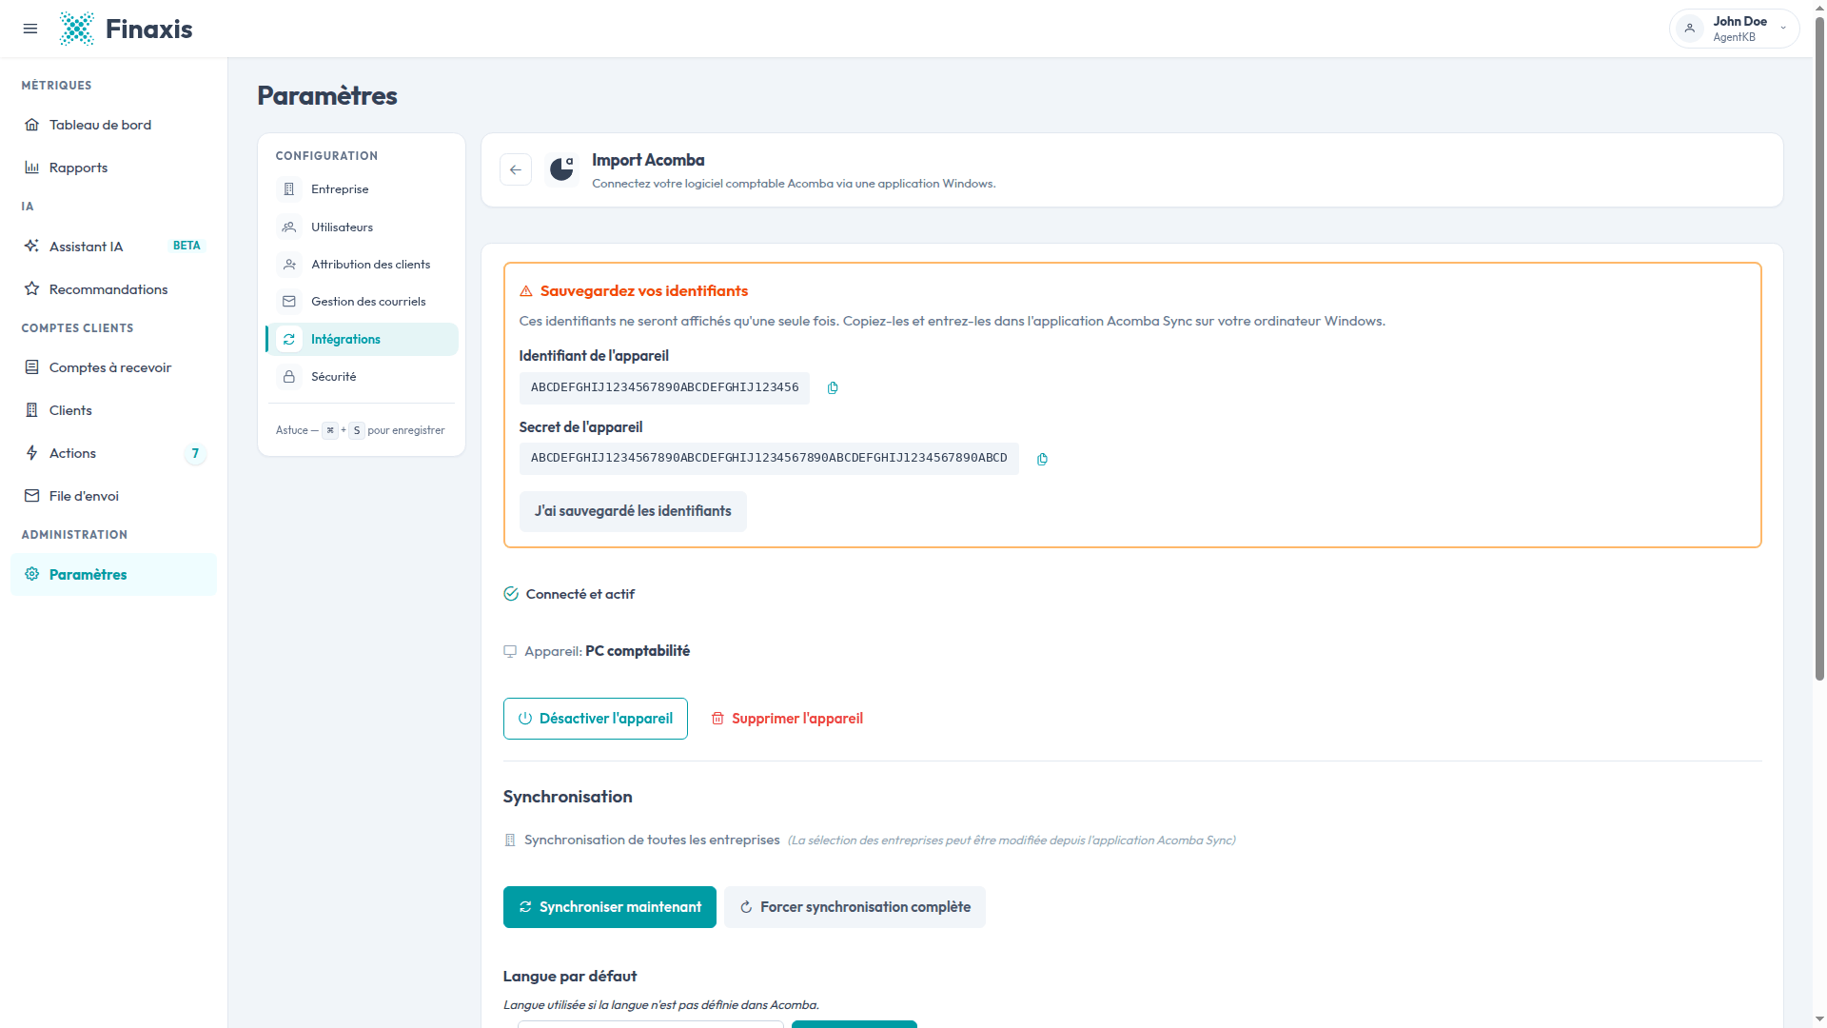Click Synchroniser maintenant

click(x=610, y=907)
